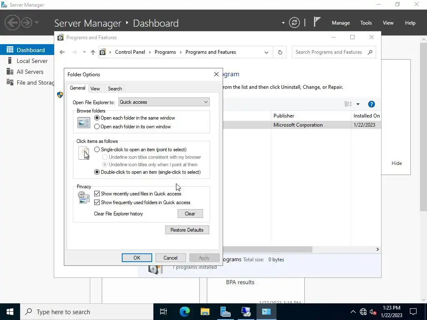Click Control Panel in the address breadcrumb
Screen dimensions: 427x320
(x=130, y=52)
